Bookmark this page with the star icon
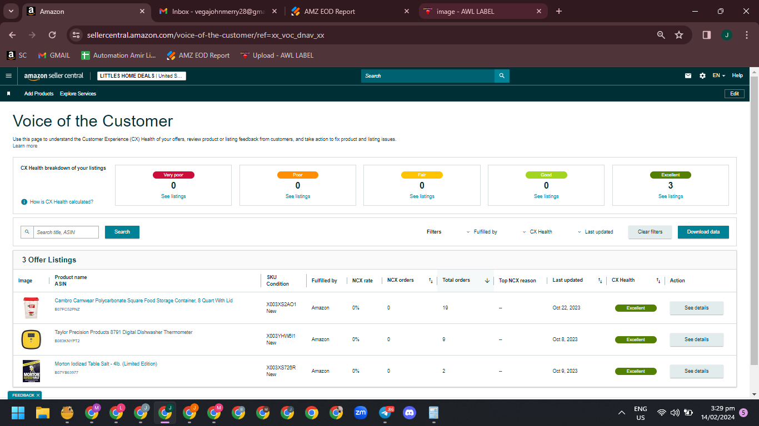The width and height of the screenshot is (759, 426). tap(679, 35)
